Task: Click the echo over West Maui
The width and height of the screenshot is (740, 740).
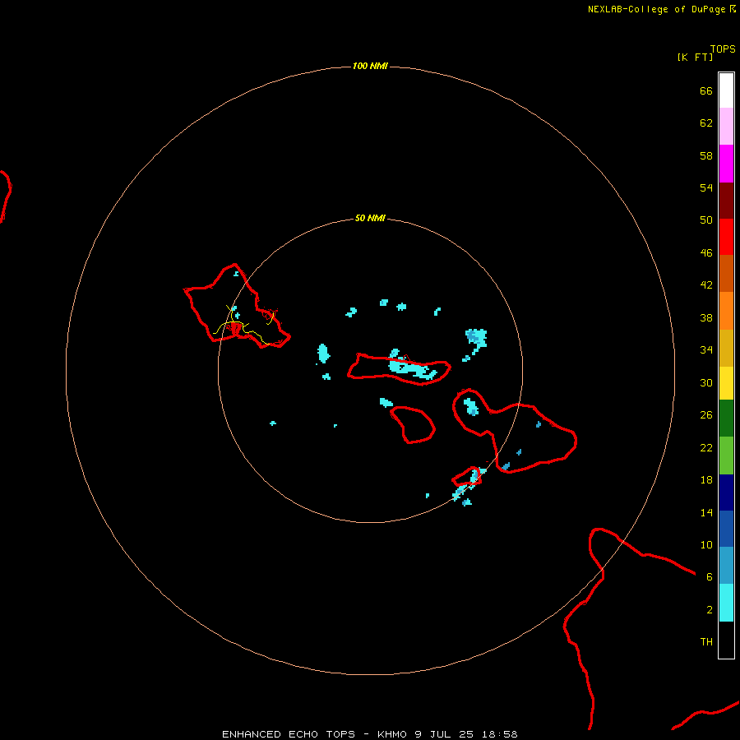Action: [470, 407]
